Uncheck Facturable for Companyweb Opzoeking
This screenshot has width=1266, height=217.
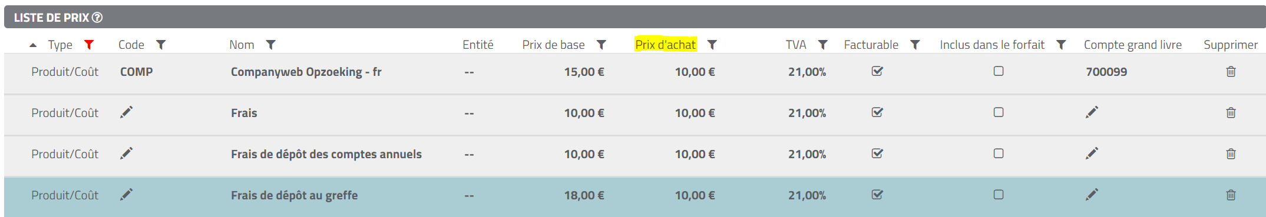pyautogui.click(x=877, y=71)
